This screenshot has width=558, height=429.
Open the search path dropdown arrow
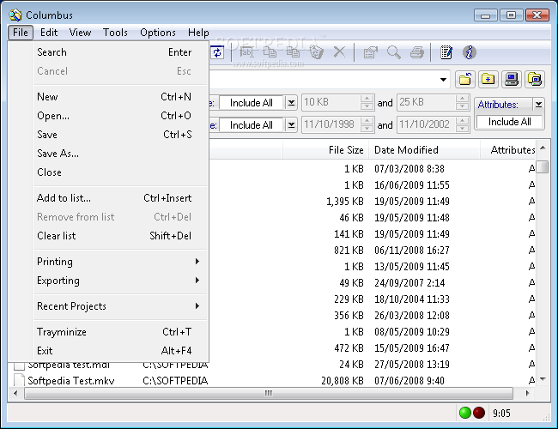pos(443,79)
